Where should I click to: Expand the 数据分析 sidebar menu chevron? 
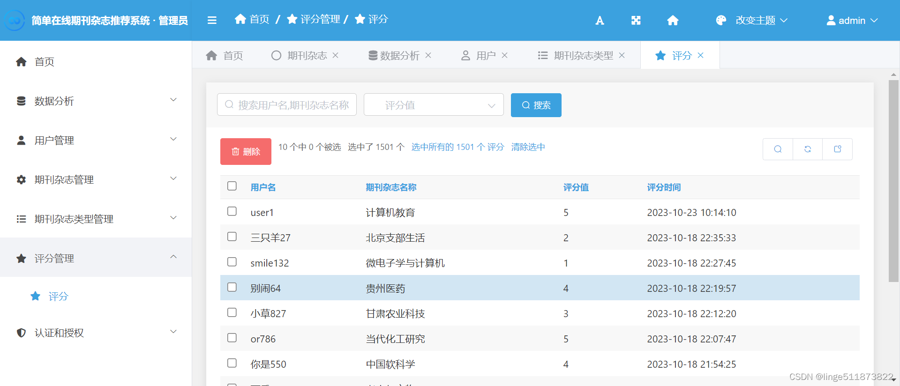click(173, 100)
